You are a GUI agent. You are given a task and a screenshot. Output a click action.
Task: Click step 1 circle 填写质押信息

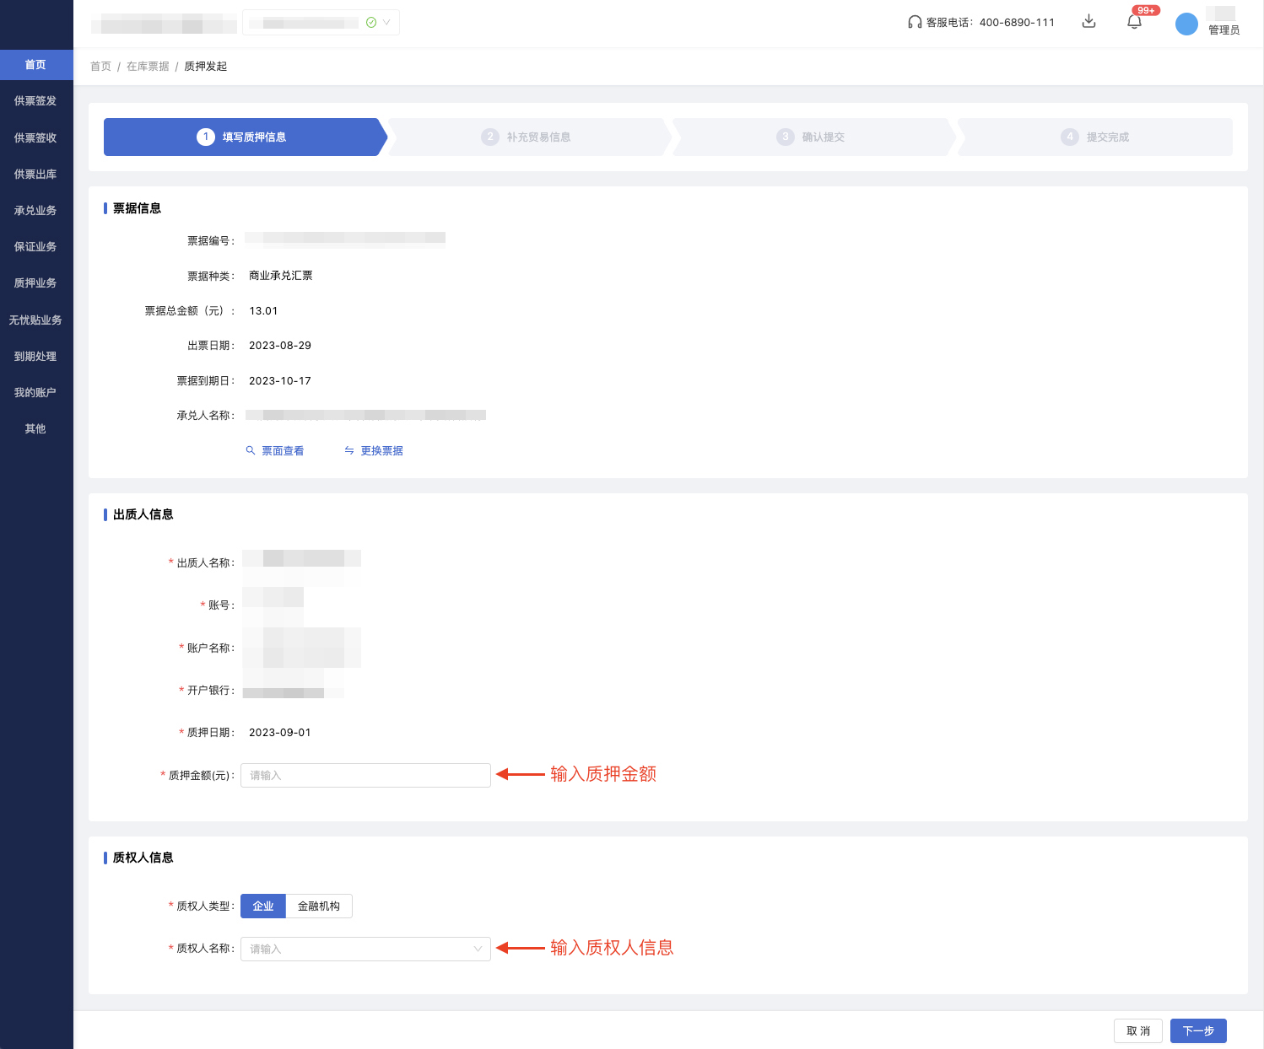click(206, 137)
